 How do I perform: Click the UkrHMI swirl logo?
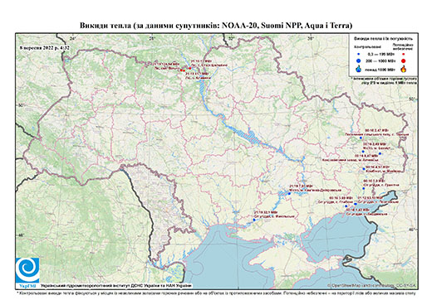click(x=27, y=270)
